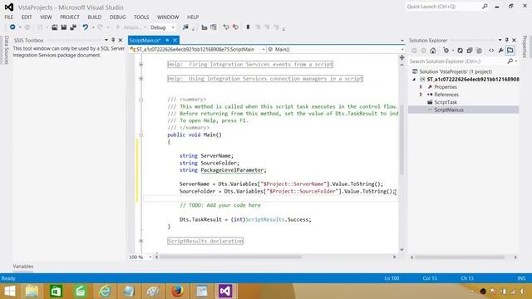The height and width of the screenshot is (299, 532).
Task: Click the Quick Launch search icon
Action: [485, 7]
